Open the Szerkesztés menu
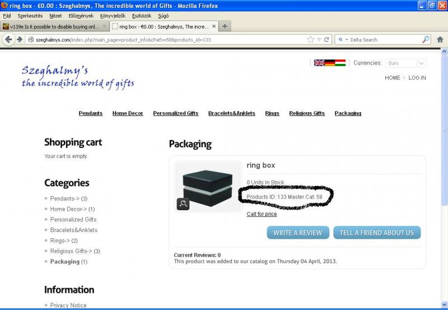The image size is (448, 310). [x=30, y=16]
